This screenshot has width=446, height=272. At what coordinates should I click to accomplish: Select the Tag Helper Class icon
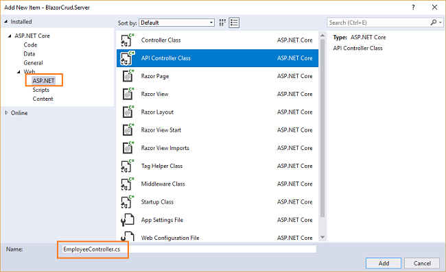pyautogui.click(x=127, y=166)
